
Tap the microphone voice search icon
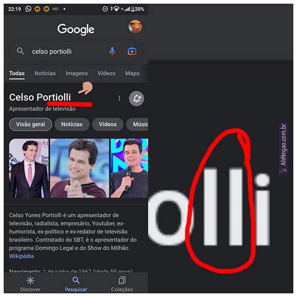pos(112,51)
